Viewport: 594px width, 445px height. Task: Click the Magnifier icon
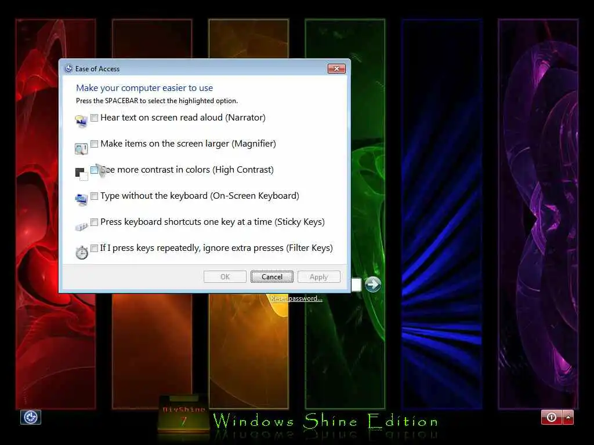click(81, 148)
